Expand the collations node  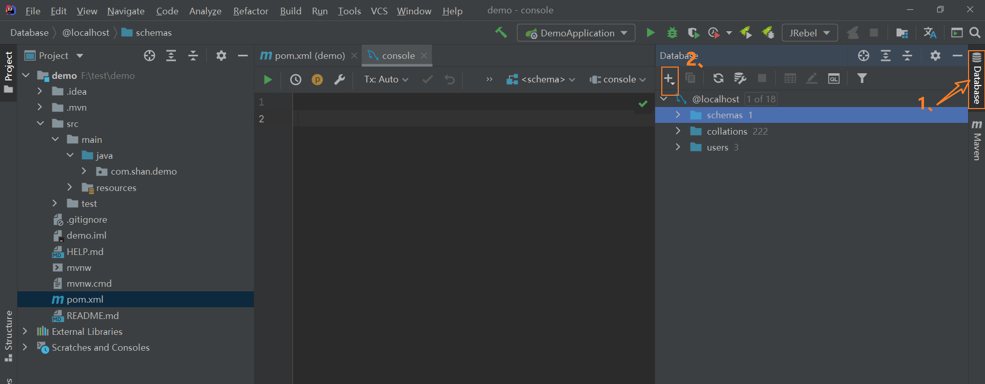coord(678,131)
